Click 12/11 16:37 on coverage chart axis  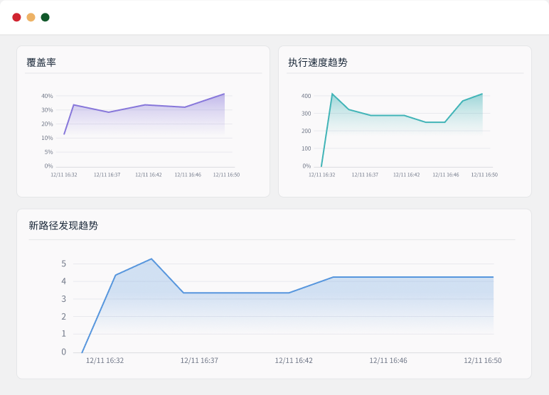107,175
